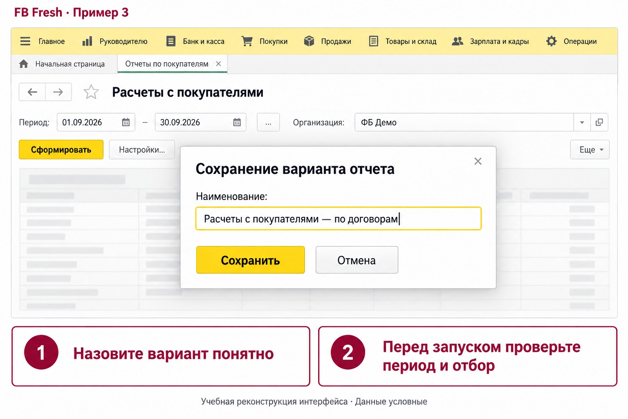Image resolution: width=628 pixels, height=419 pixels.
Task: Open the Зарплата и кадры section
Action: pos(499,41)
